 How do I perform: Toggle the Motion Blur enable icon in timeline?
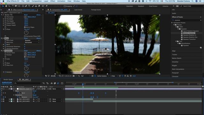pyautogui.click(x=58, y=83)
